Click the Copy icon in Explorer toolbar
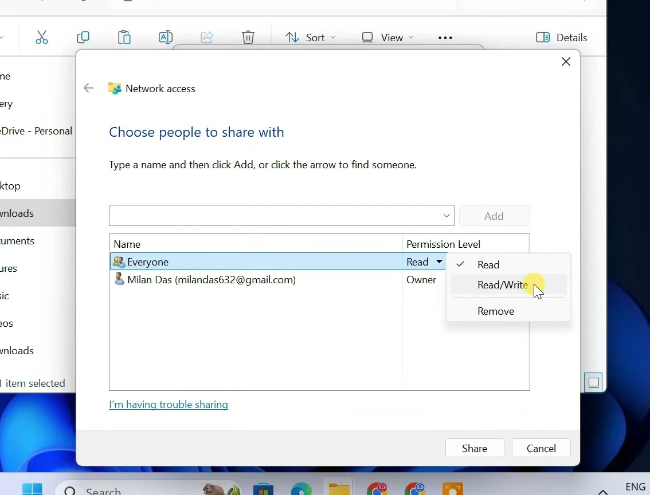 pos(83,37)
